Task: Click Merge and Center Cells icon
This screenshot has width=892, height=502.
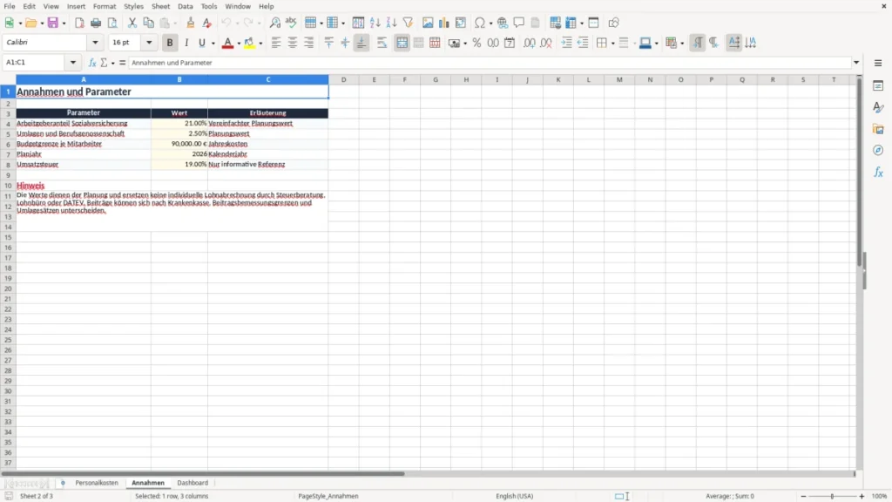Action: pyautogui.click(x=402, y=43)
